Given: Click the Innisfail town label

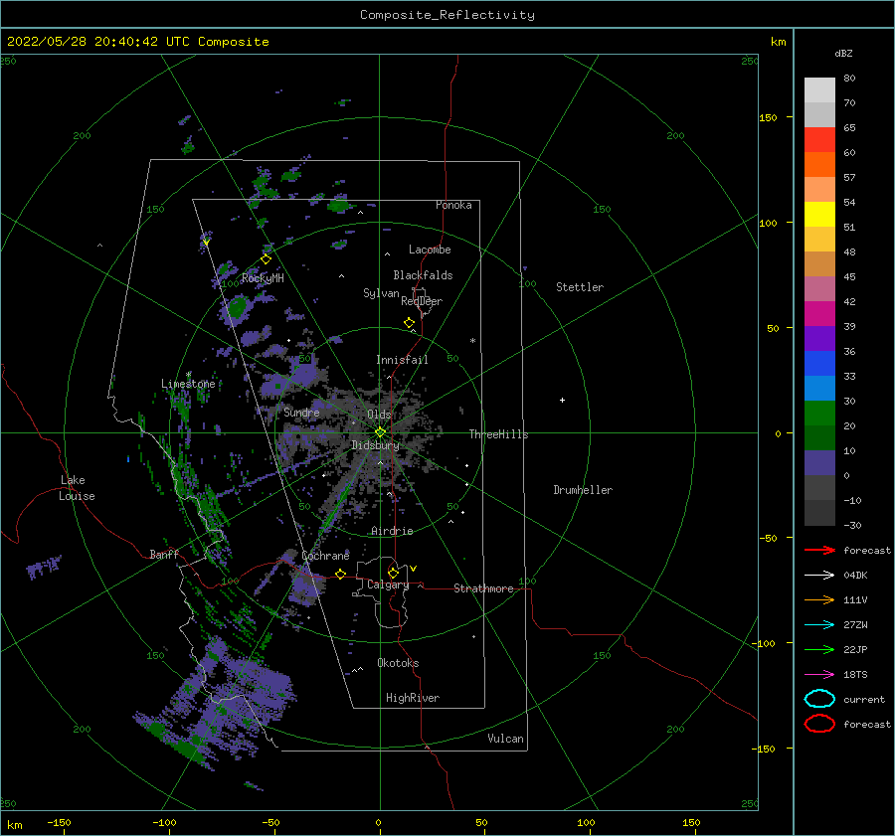Looking at the screenshot, I should tap(402, 360).
